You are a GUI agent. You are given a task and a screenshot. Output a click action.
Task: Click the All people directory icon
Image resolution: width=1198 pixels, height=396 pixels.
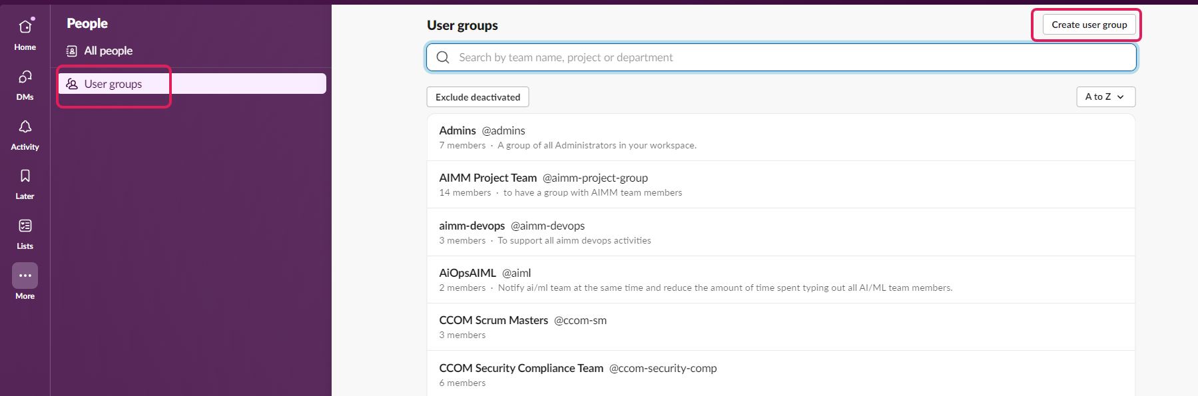click(x=72, y=51)
